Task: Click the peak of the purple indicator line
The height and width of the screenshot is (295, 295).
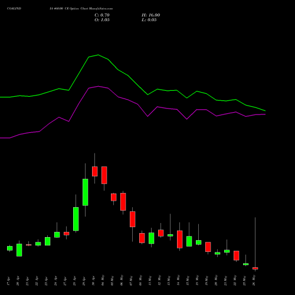Action: coord(98,86)
